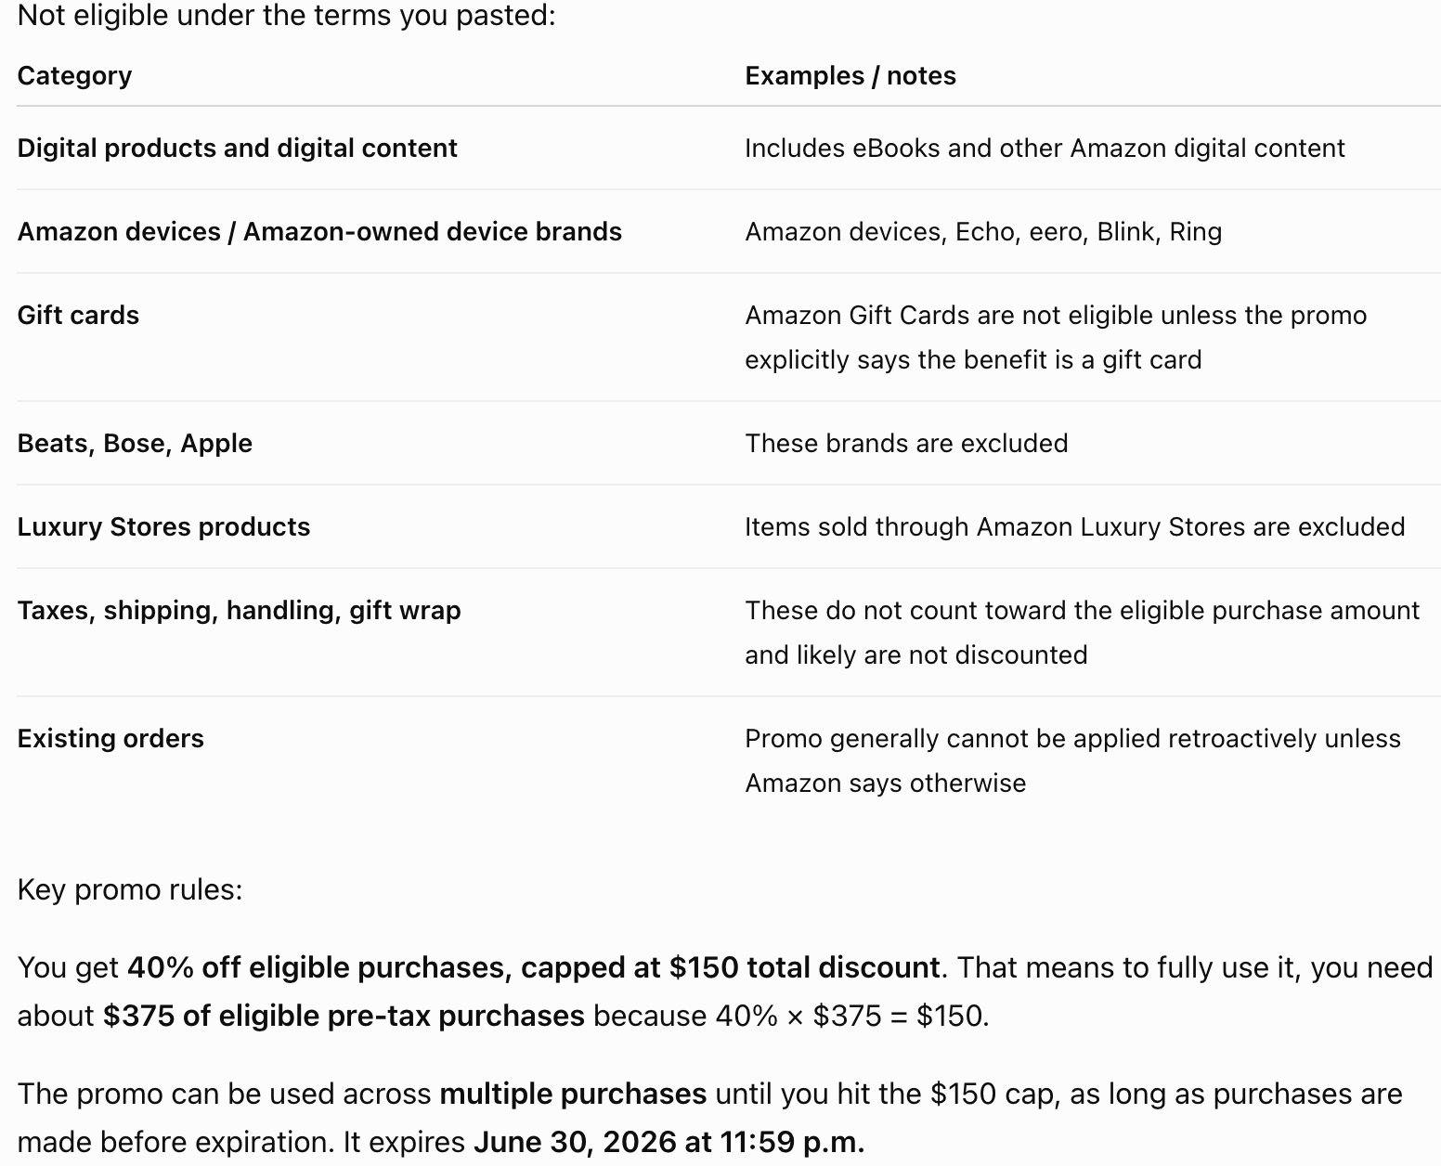The height and width of the screenshot is (1166, 1441).
Task: Click the 'Key promo rules:' heading
Action: pos(130,890)
